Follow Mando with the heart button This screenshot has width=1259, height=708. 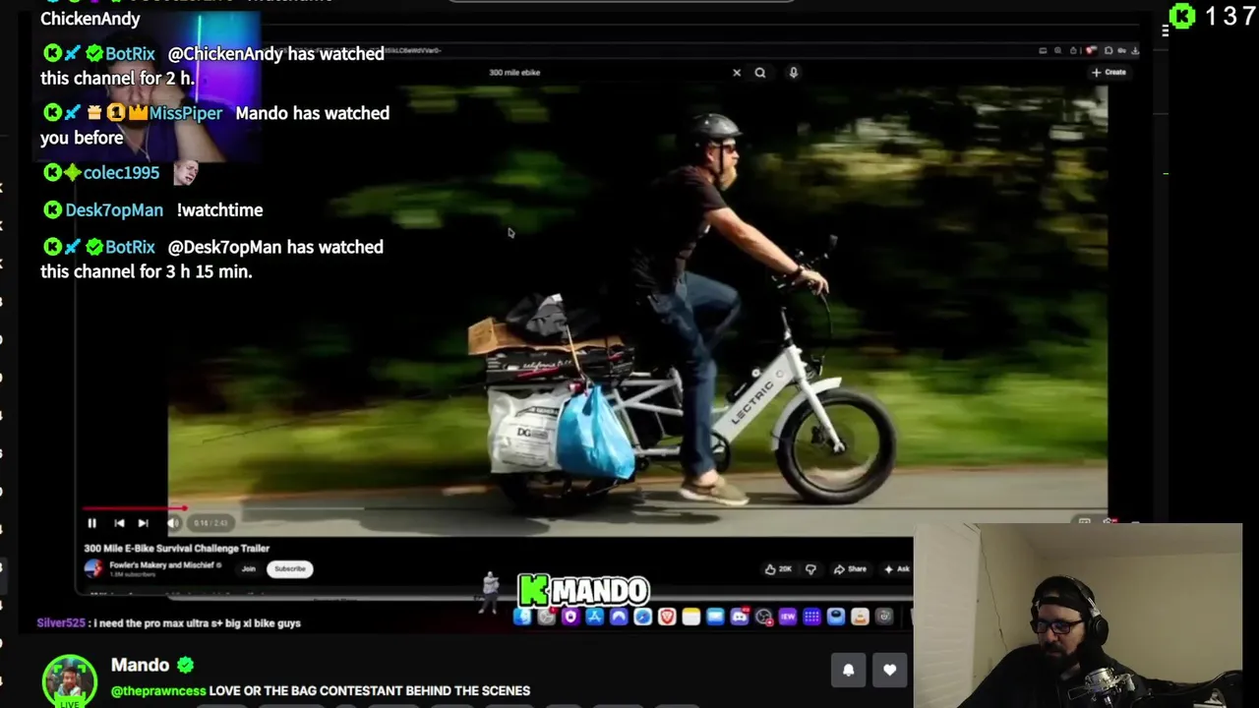pos(889,670)
